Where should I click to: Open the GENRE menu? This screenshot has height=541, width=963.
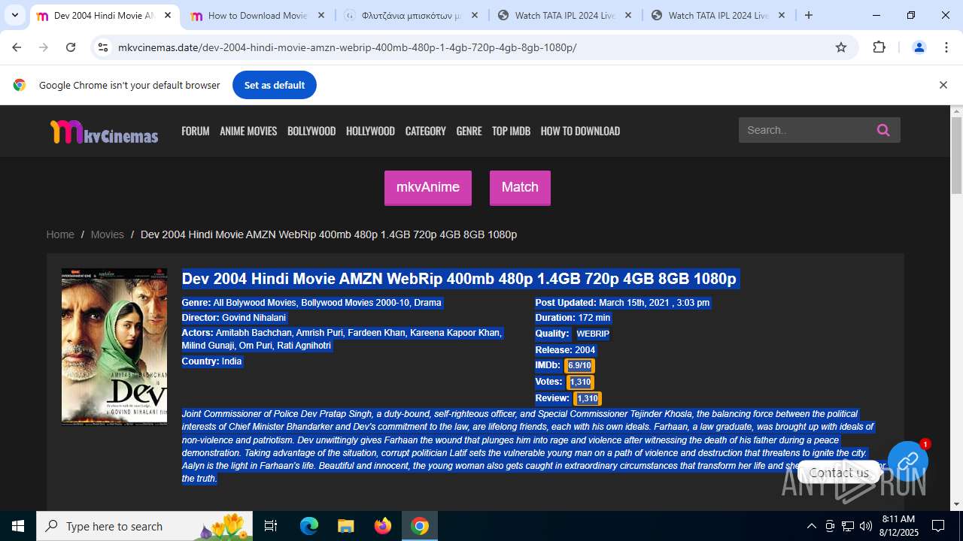pos(469,131)
